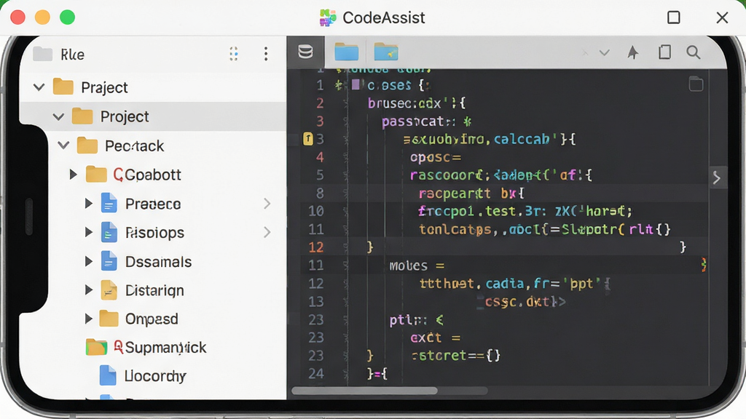Click the copy icon beside the search magnifier
This screenshot has height=419, width=746.
coord(664,52)
